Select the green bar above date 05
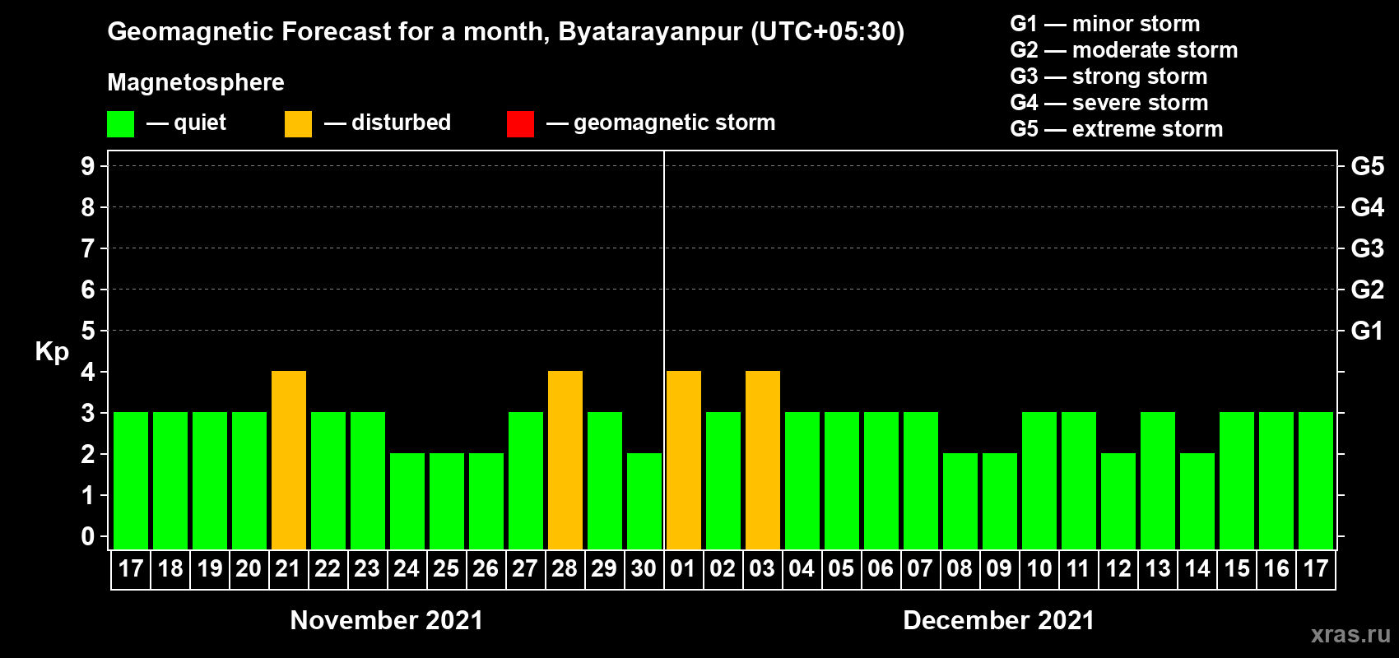This screenshot has height=658, width=1399. [842, 480]
